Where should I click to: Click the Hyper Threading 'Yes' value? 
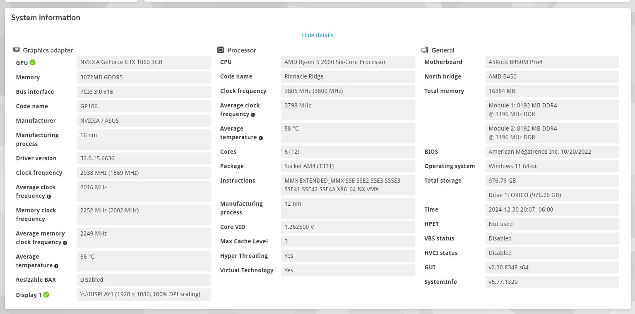coord(348,256)
